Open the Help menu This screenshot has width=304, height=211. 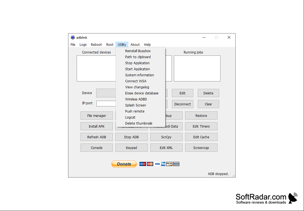[x=147, y=44]
